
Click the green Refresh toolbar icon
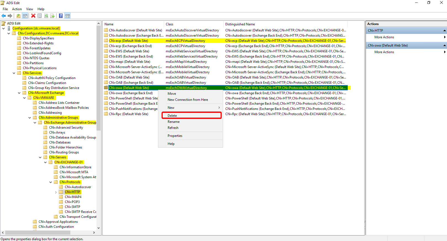point(46,16)
